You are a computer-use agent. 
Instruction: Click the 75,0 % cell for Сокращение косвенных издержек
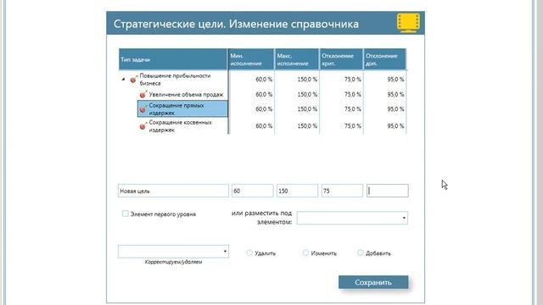coord(352,126)
